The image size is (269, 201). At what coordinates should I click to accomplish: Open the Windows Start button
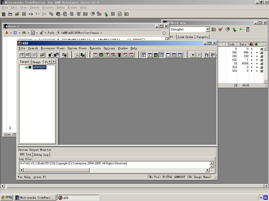7,197
